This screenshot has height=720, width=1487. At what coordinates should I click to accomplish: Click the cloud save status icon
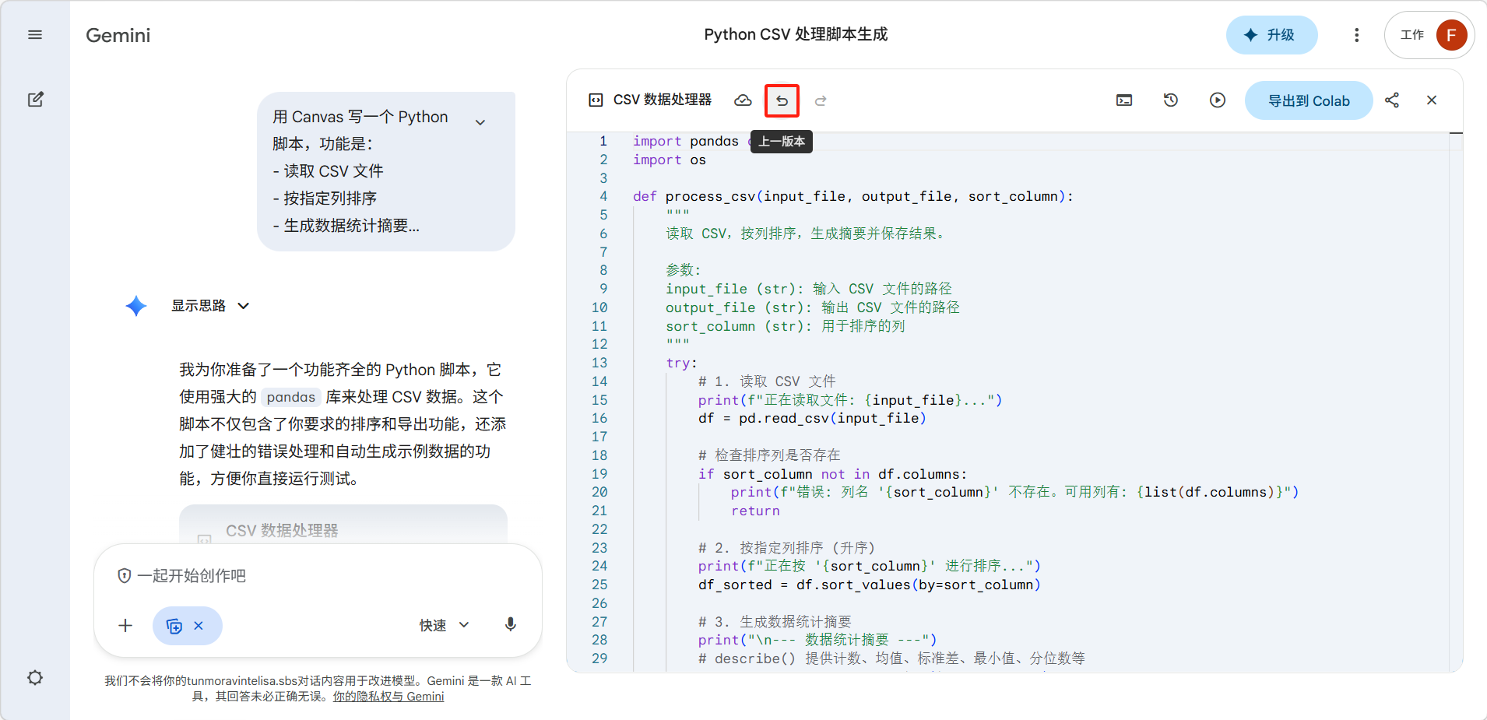[743, 100]
